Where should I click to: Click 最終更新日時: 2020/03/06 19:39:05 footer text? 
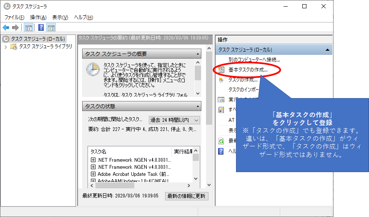120,196
